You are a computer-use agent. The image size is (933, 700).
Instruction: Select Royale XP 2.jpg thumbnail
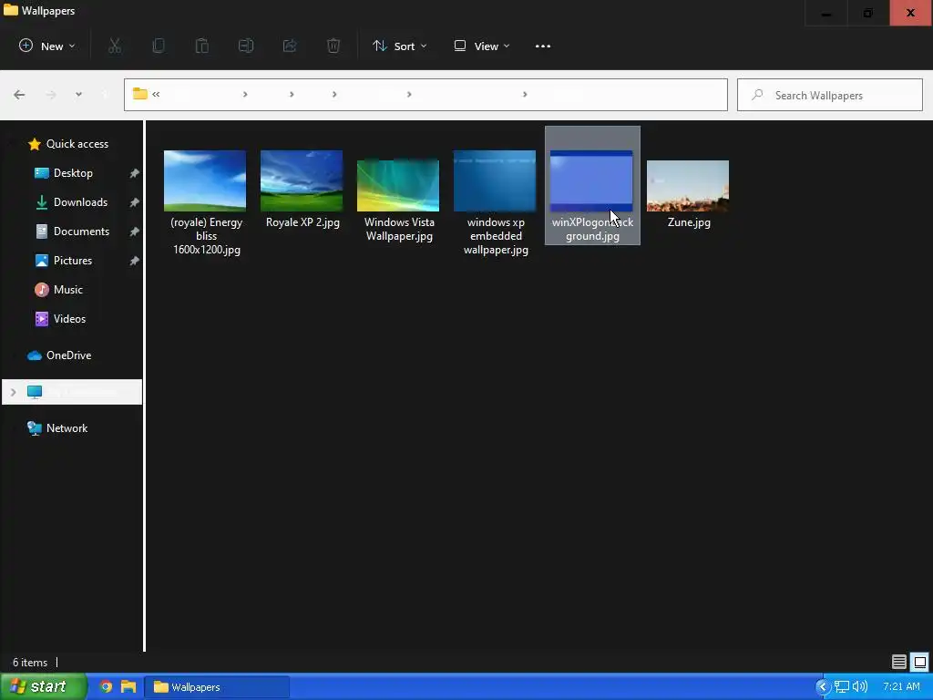[302, 181]
